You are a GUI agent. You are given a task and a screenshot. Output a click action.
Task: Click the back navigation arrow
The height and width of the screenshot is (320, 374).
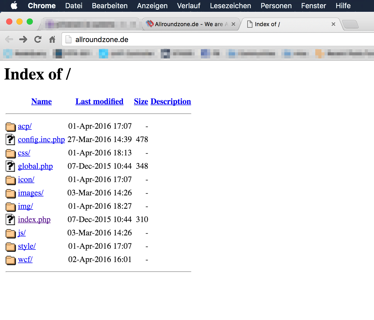click(9, 39)
